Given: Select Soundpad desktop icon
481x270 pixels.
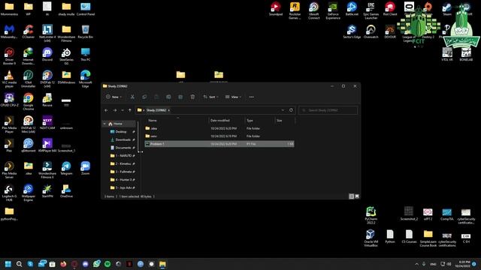Looking at the screenshot, I should pos(276,9).
